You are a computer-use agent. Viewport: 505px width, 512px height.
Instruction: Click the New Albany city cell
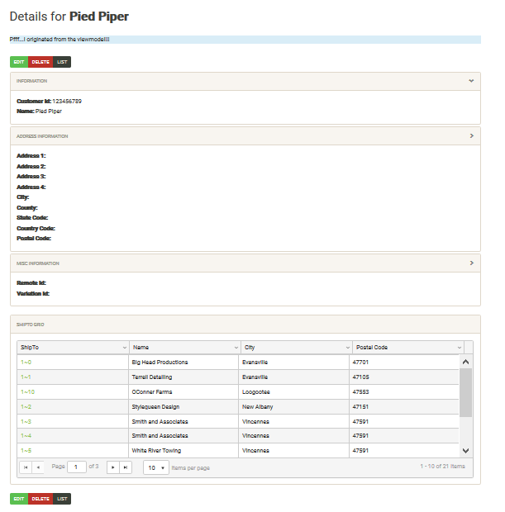(x=294, y=407)
